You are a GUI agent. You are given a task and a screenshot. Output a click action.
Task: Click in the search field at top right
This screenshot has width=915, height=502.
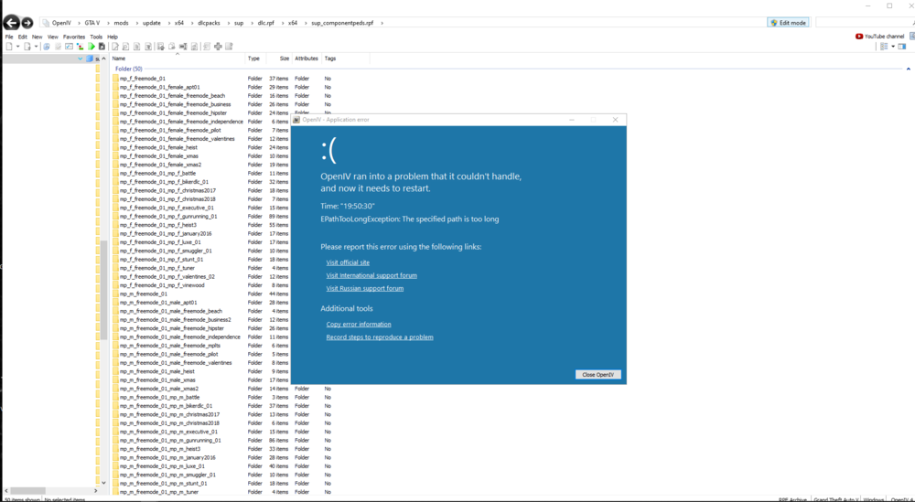(864, 23)
